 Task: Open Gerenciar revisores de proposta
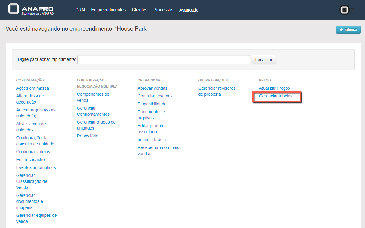[x=217, y=91]
